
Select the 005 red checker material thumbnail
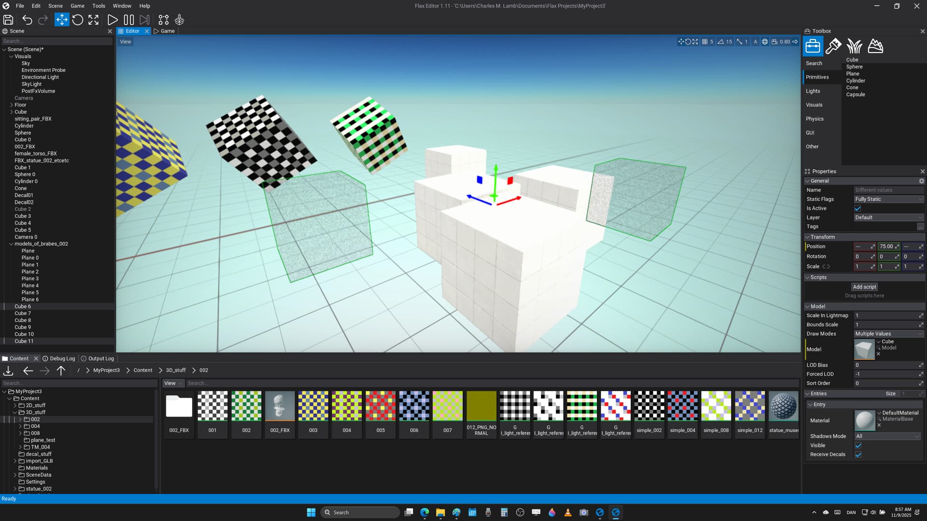(380, 406)
